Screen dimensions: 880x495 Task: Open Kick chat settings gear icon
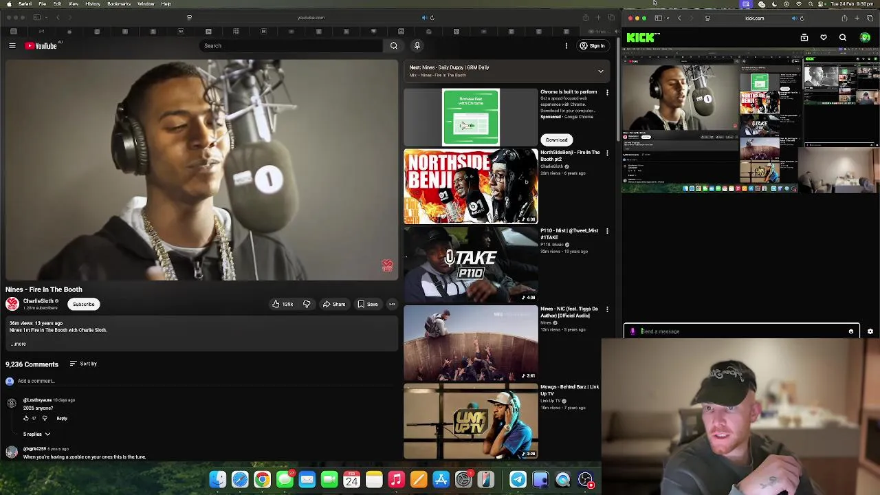[x=870, y=331]
